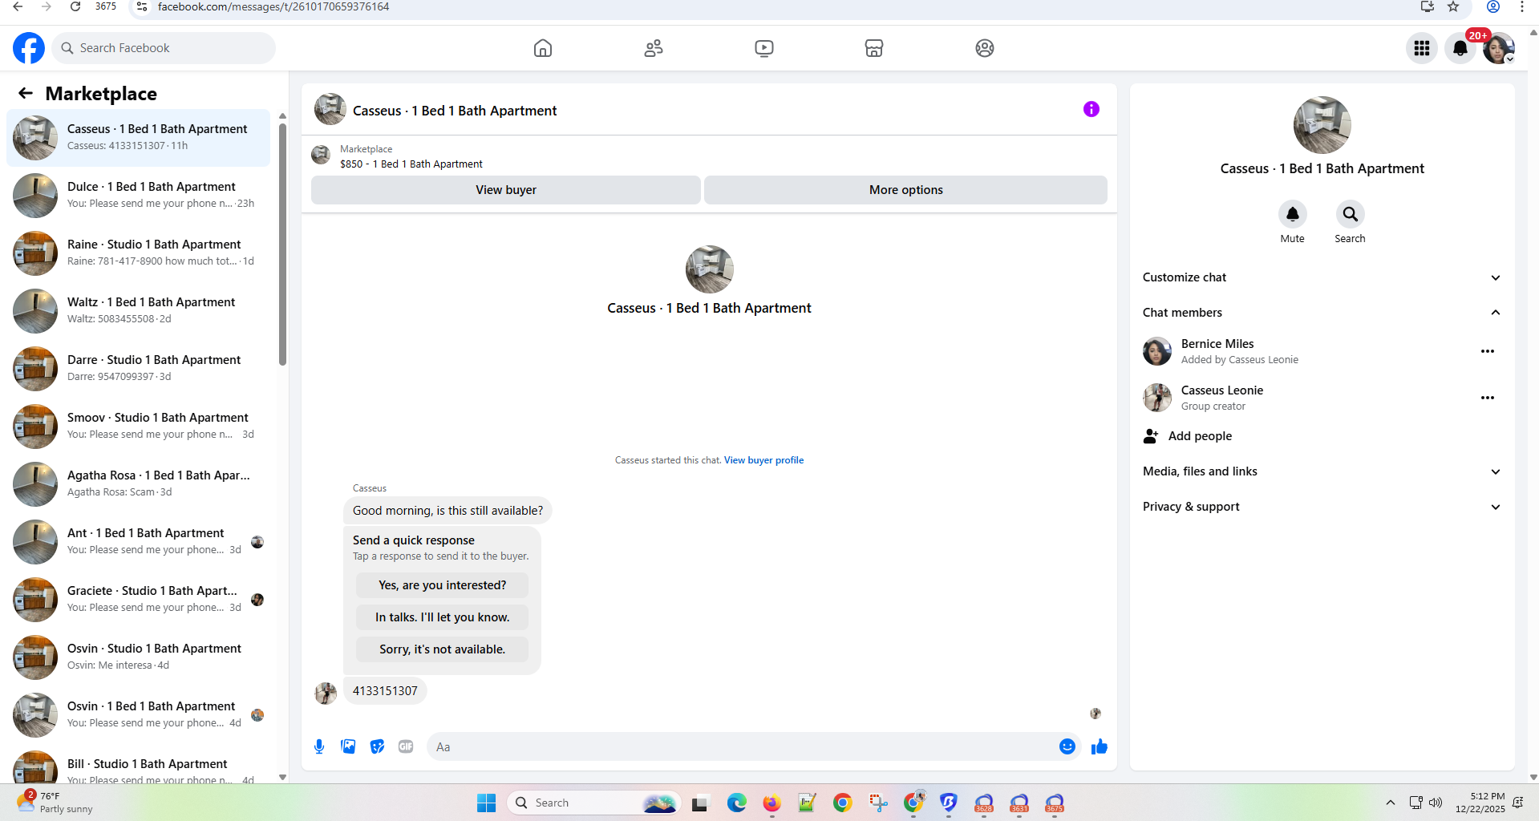This screenshot has width=1539, height=821.
Task: Open the View buyer profile link
Action: [x=763, y=460]
